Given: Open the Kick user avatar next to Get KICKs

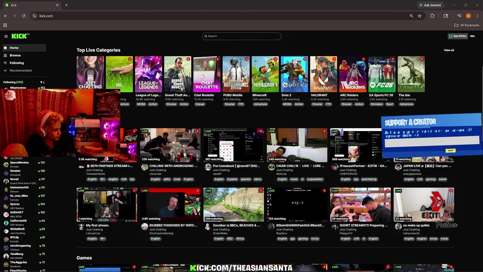Looking at the screenshot, I should 472,36.
